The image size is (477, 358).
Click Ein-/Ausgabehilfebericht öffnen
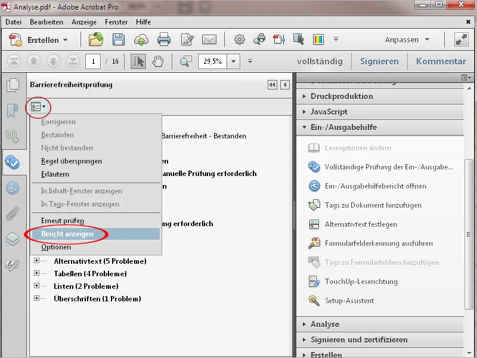point(367,186)
